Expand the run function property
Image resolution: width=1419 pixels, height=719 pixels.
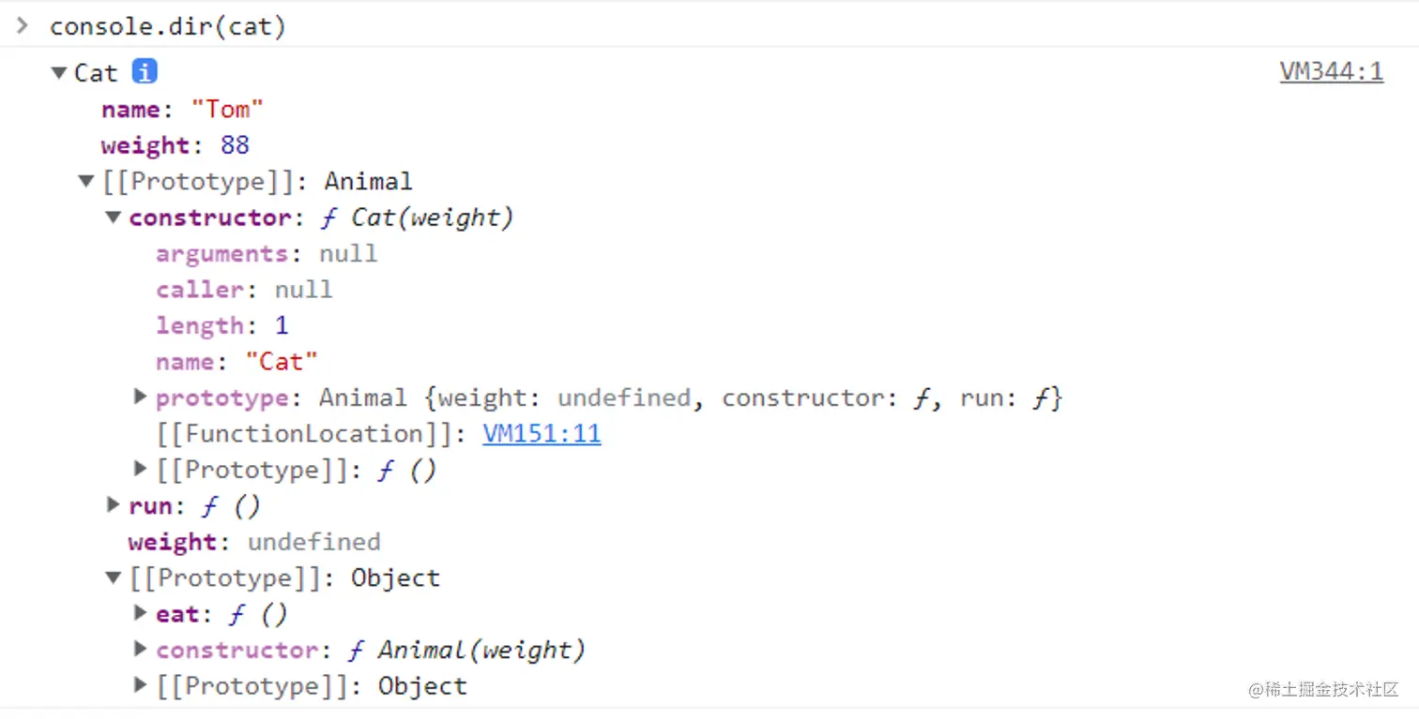114,506
